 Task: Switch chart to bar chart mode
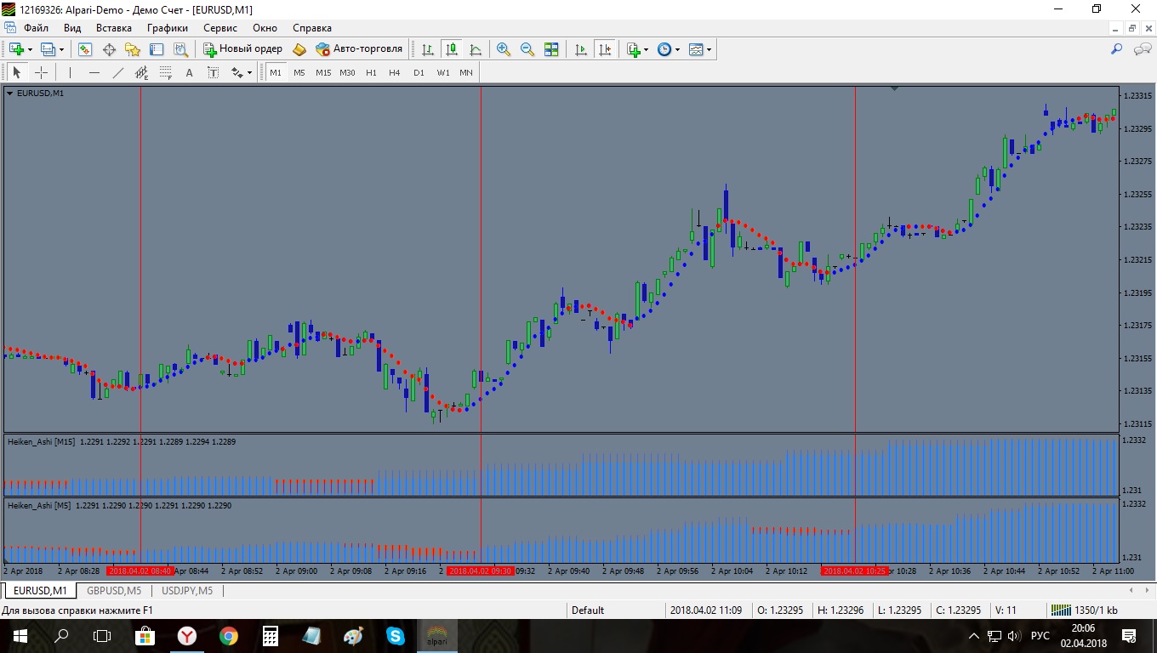[428, 49]
